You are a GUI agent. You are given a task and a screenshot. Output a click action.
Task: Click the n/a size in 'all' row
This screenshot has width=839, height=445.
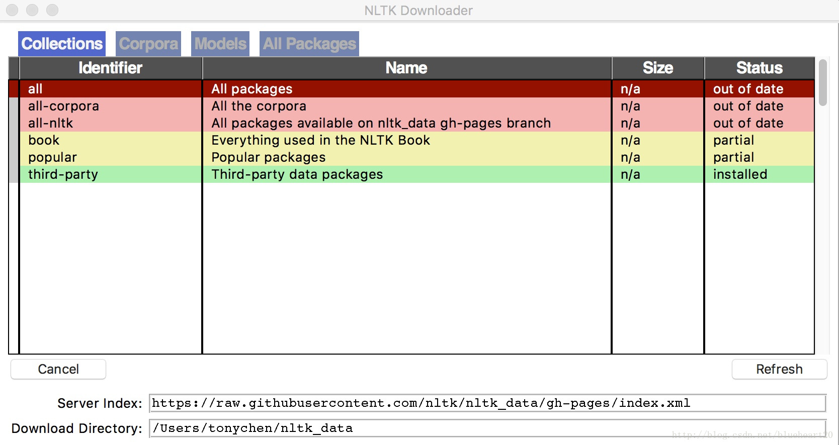pyautogui.click(x=658, y=89)
